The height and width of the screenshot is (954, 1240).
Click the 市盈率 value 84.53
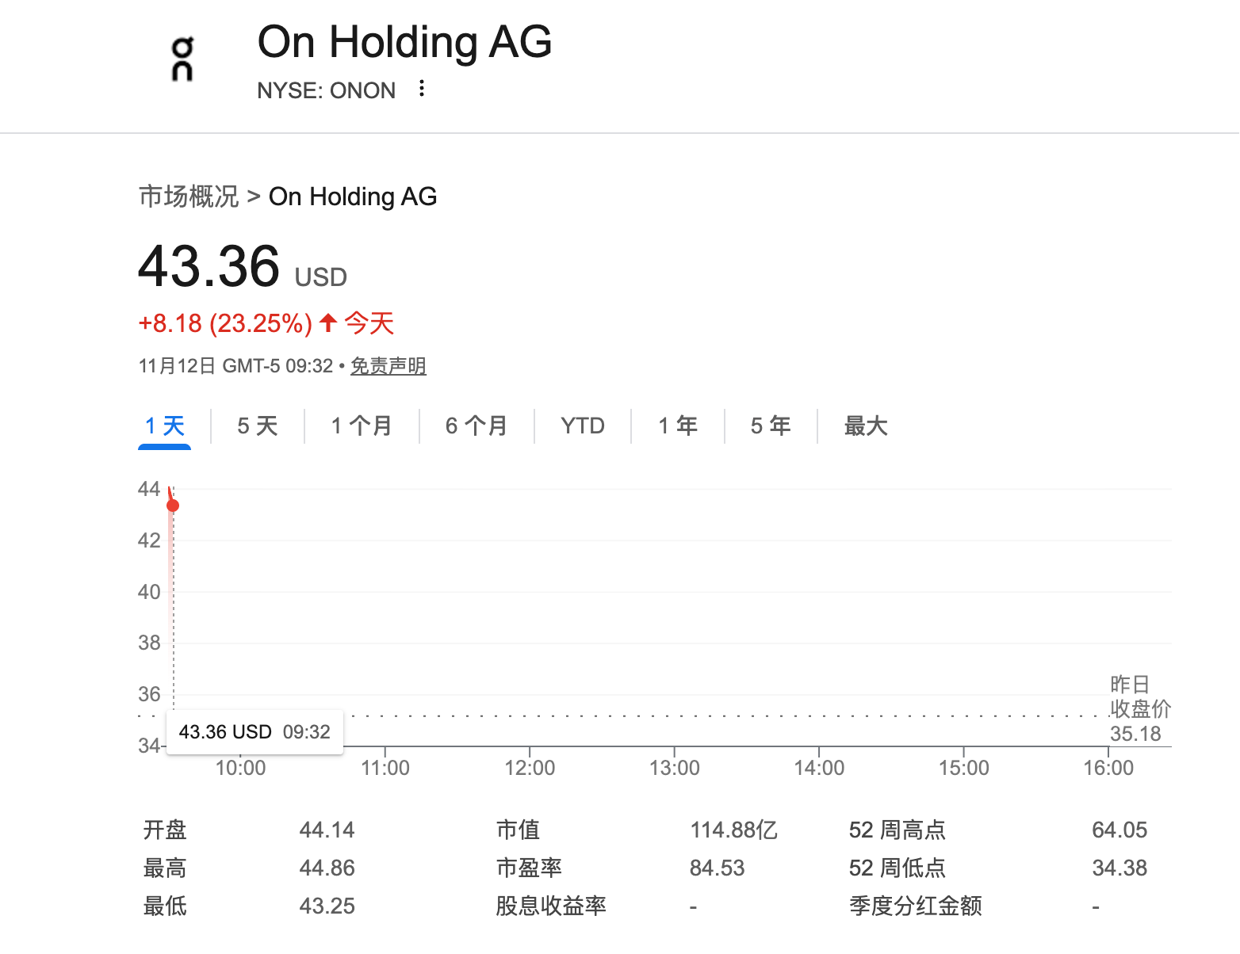pyautogui.click(x=717, y=868)
